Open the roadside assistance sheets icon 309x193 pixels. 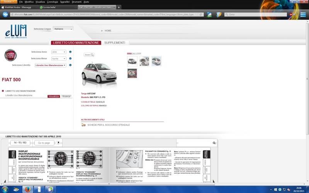[x=83, y=125]
